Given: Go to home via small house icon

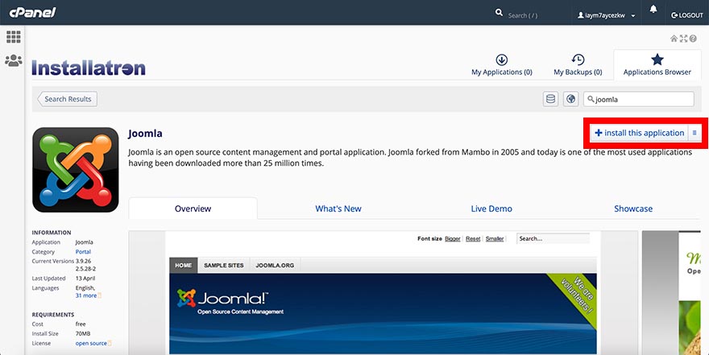Looking at the screenshot, I should tap(674, 39).
